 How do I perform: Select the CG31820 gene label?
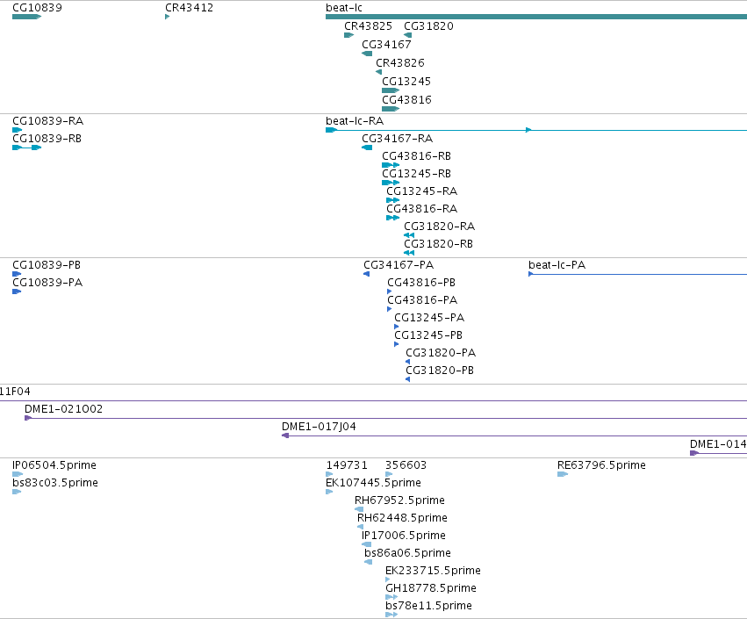click(x=428, y=26)
